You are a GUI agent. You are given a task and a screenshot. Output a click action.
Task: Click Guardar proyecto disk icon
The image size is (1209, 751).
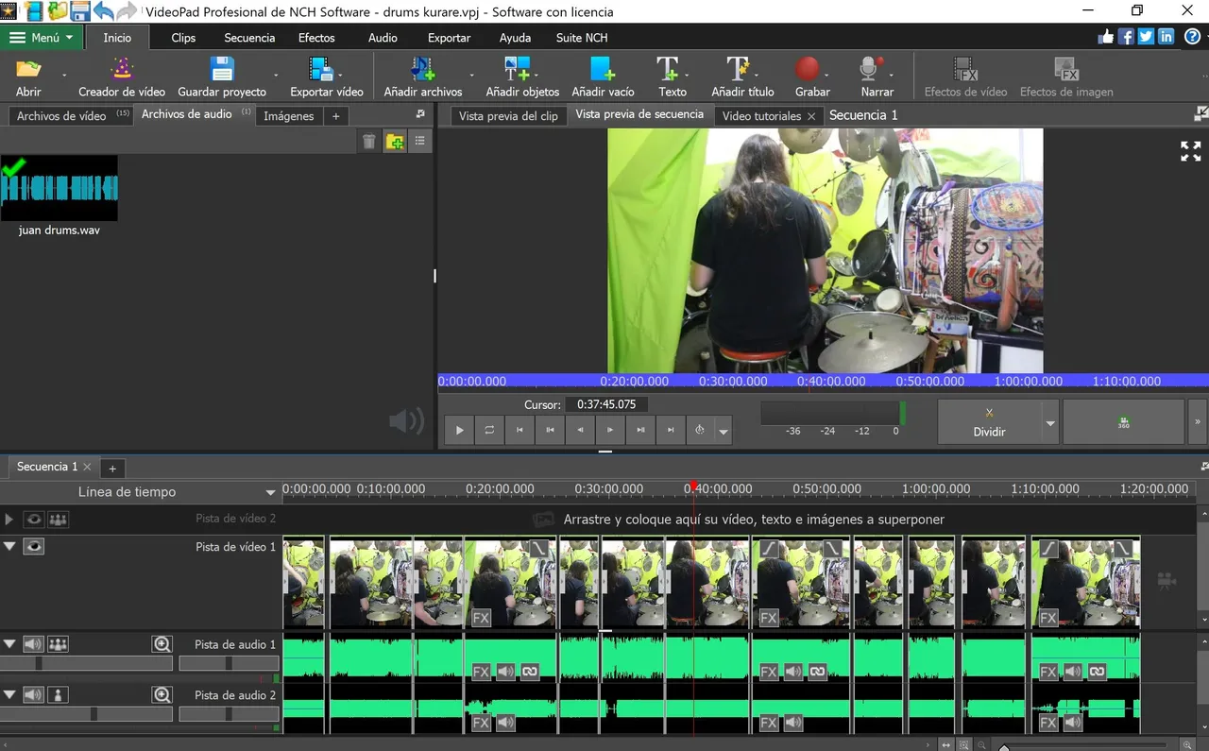click(x=222, y=69)
